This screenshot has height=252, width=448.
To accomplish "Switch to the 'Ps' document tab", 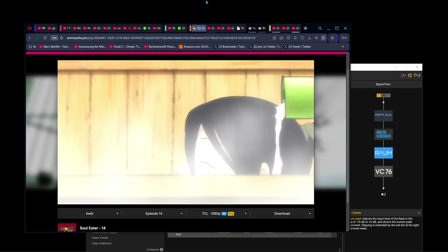I will [x=240, y=28].
